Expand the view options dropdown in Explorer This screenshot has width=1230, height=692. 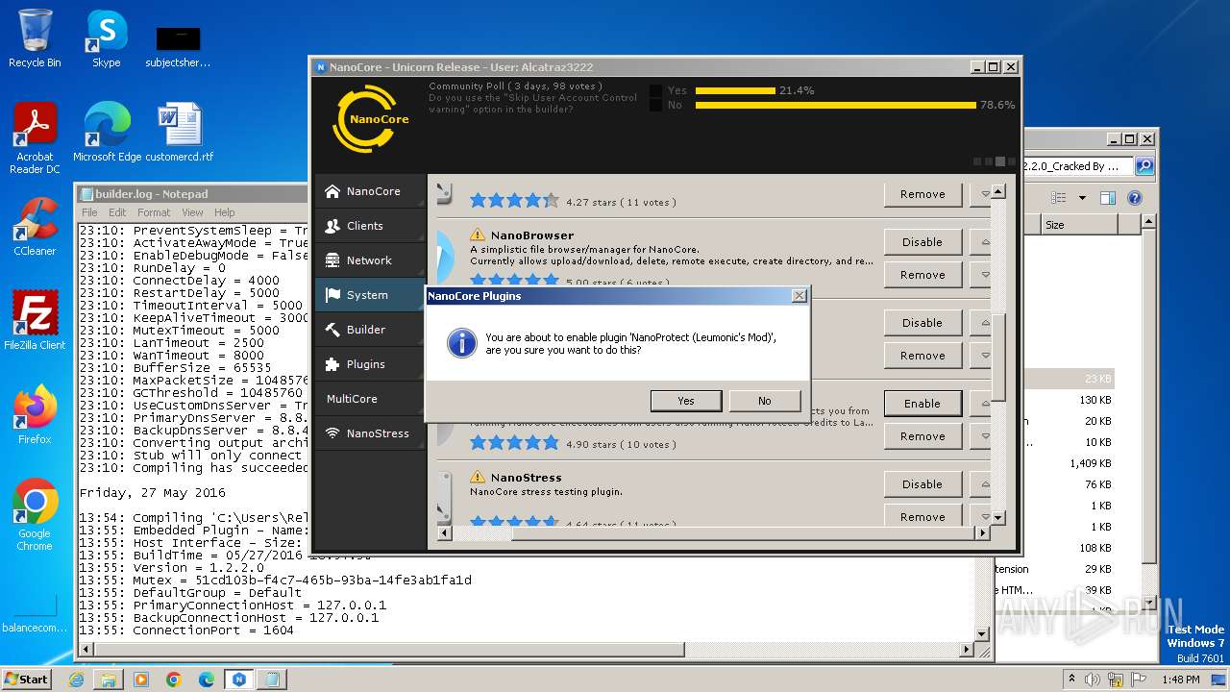click(1082, 198)
